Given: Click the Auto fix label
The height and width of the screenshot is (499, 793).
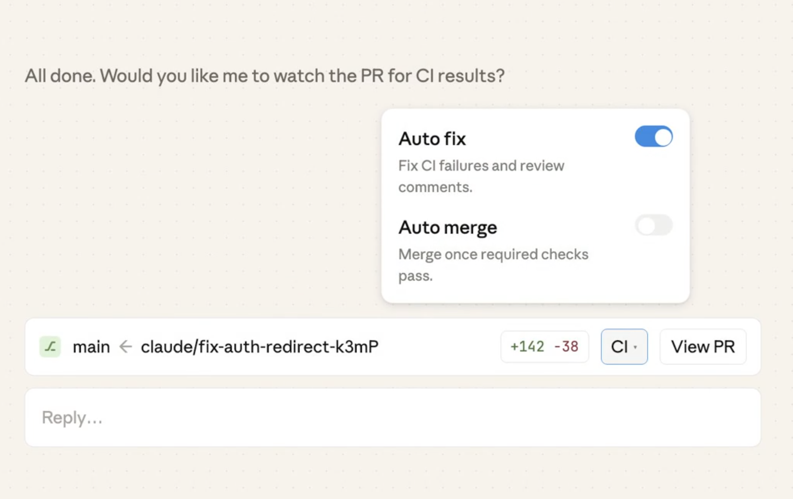Looking at the screenshot, I should 432,139.
